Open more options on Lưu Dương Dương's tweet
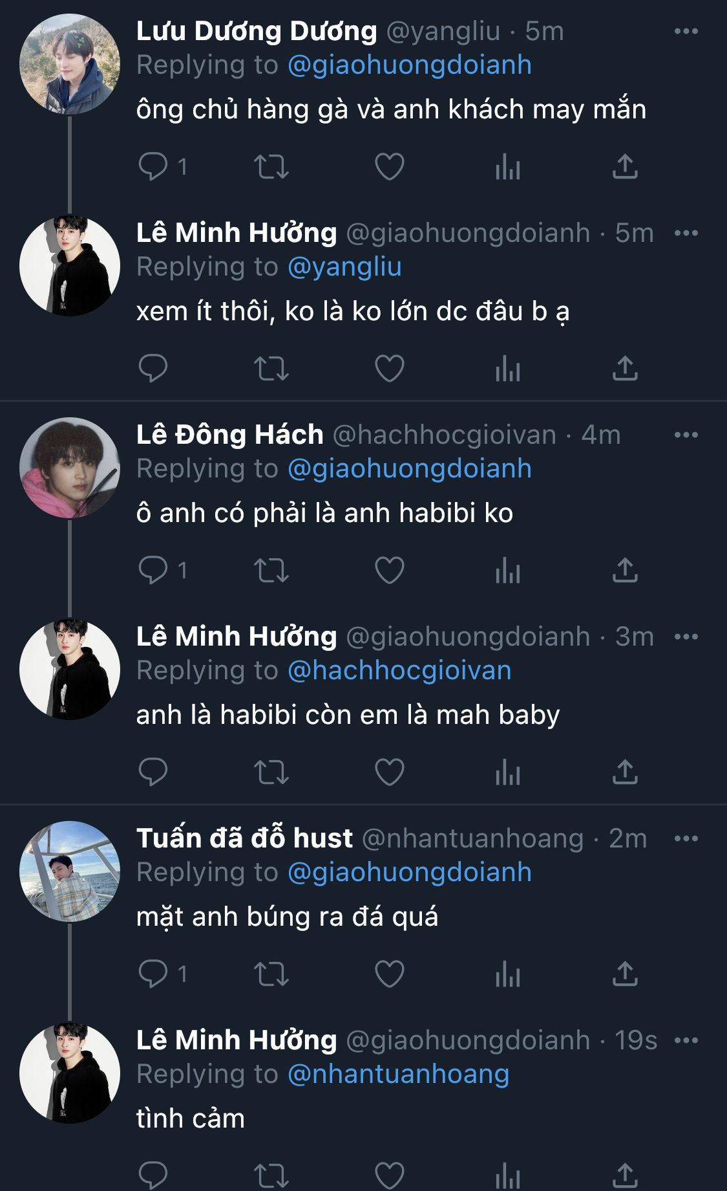The width and height of the screenshot is (727, 1191). [x=686, y=31]
